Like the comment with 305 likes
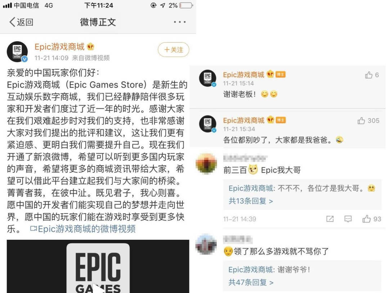 (368, 121)
